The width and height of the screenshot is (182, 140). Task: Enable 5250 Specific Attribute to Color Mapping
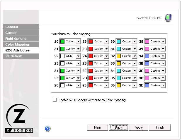(x=55, y=100)
